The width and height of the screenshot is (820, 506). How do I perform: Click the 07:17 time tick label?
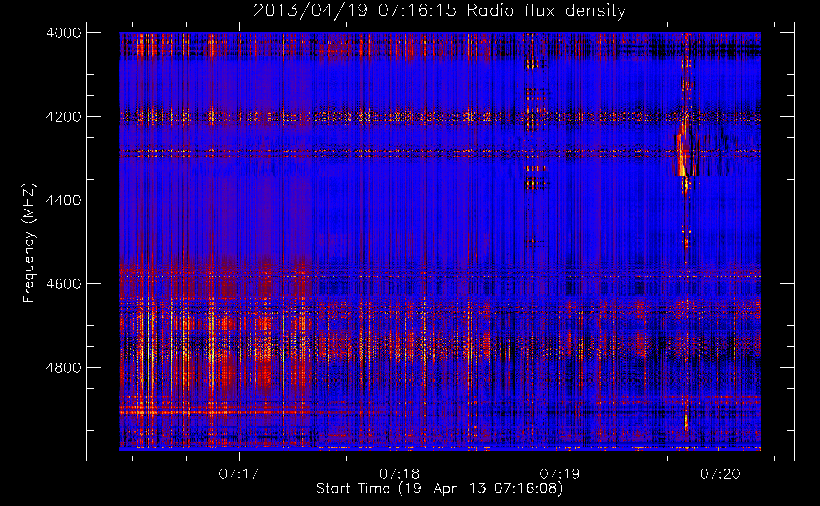tap(239, 474)
